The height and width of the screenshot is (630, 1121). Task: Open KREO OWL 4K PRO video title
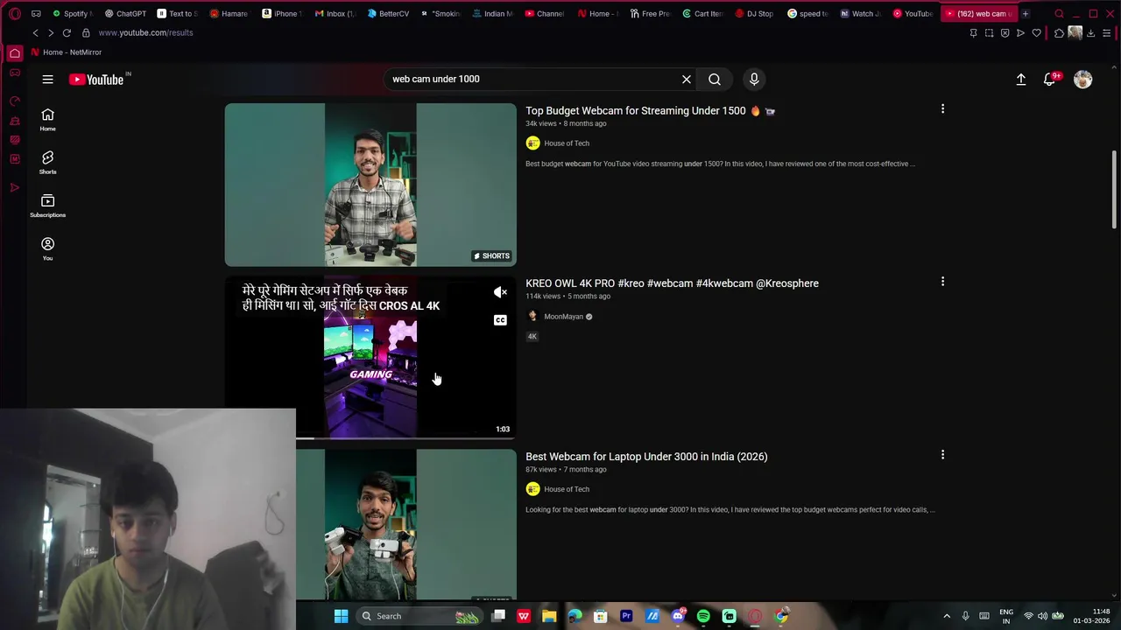coord(672,283)
